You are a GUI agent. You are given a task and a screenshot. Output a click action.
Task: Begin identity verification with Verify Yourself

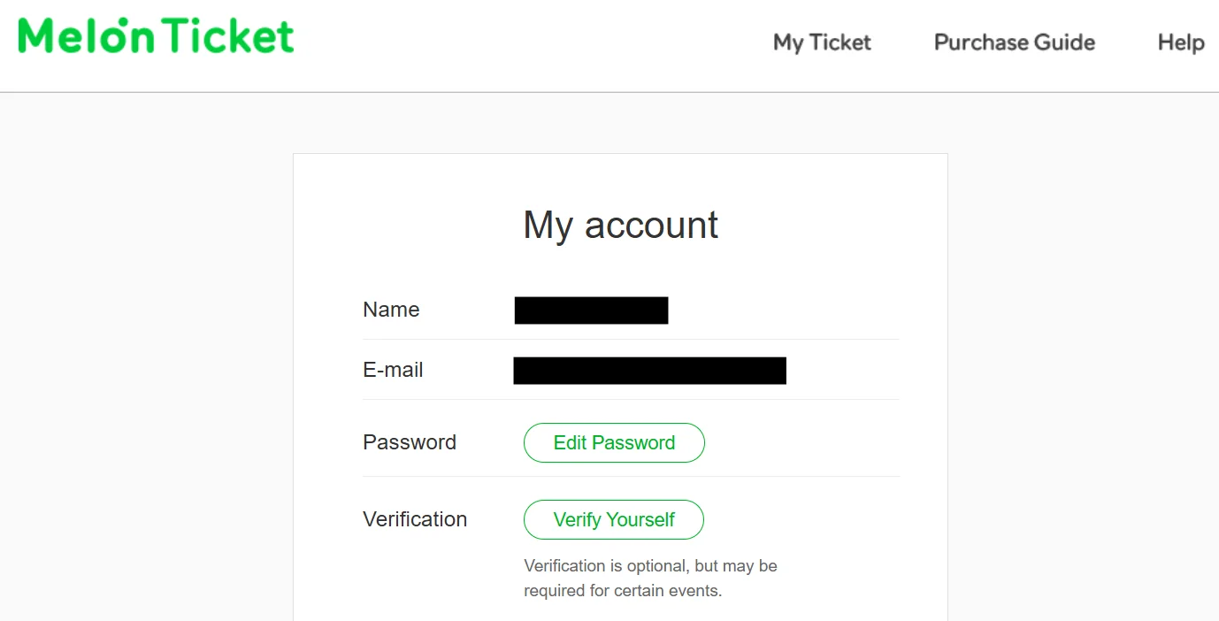click(614, 519)
